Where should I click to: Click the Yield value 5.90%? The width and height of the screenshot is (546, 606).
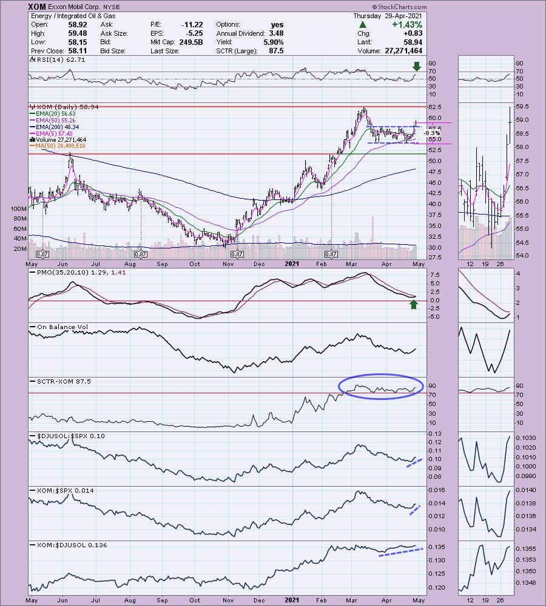pos(273,42)
